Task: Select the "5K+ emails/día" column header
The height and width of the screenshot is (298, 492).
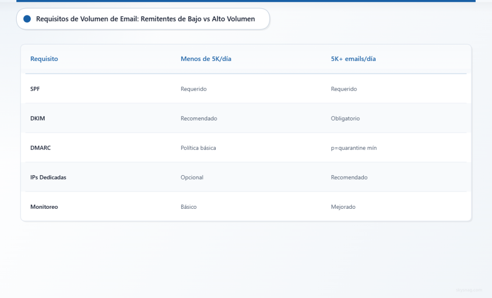Action: click(353, 59)
